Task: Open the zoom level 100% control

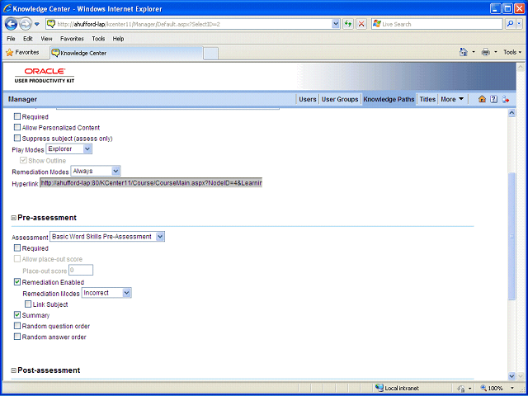Action: coord(497,388)
